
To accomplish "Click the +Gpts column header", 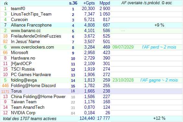I will click(x=89, y=3).
